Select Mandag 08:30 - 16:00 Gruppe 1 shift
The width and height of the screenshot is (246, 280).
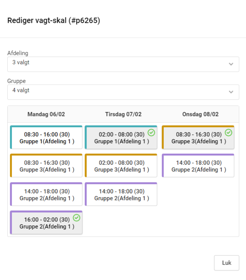tap(47, 138)
